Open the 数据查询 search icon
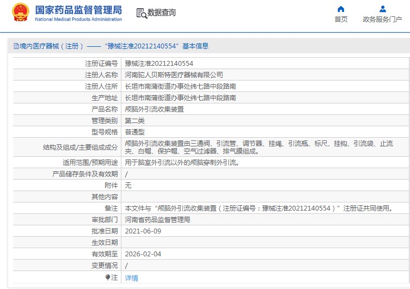This screenshot has height=289, width=410. (x=142, y=13)
